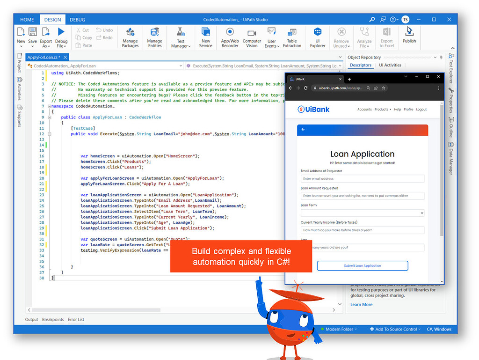
Task: Click the Export As icon
Action: (45, 32)
